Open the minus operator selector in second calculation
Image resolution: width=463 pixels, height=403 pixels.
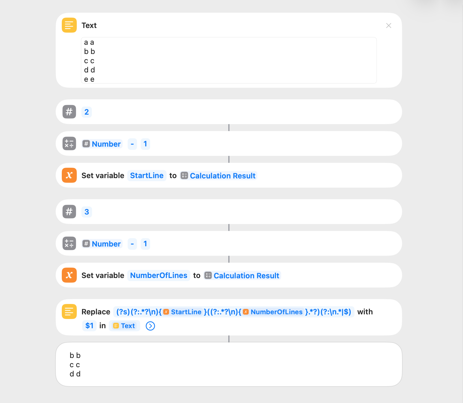(x=132, y=244)
